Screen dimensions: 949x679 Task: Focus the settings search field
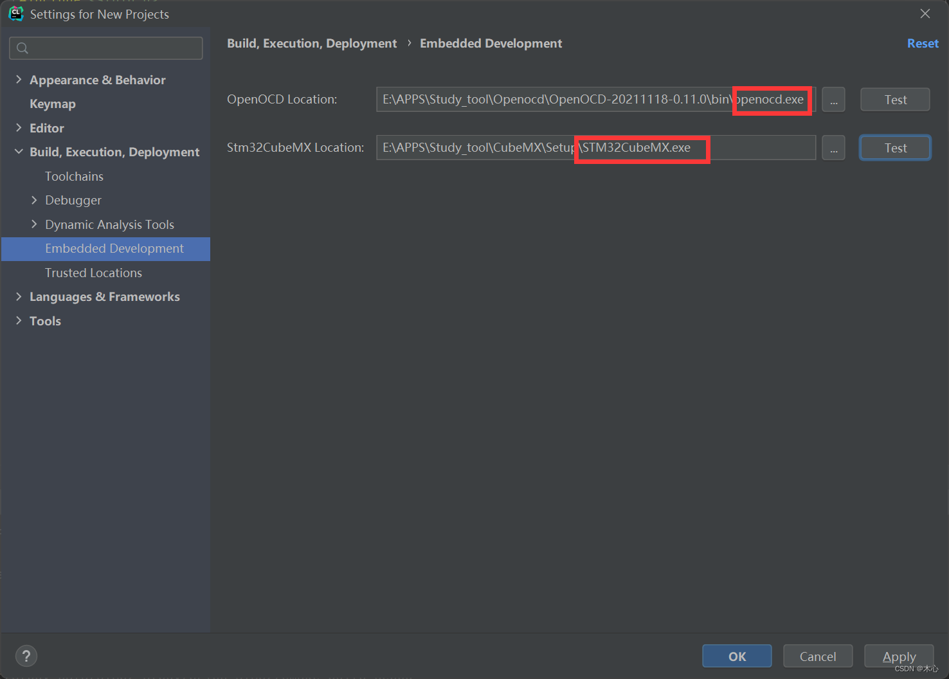(106, 48)
